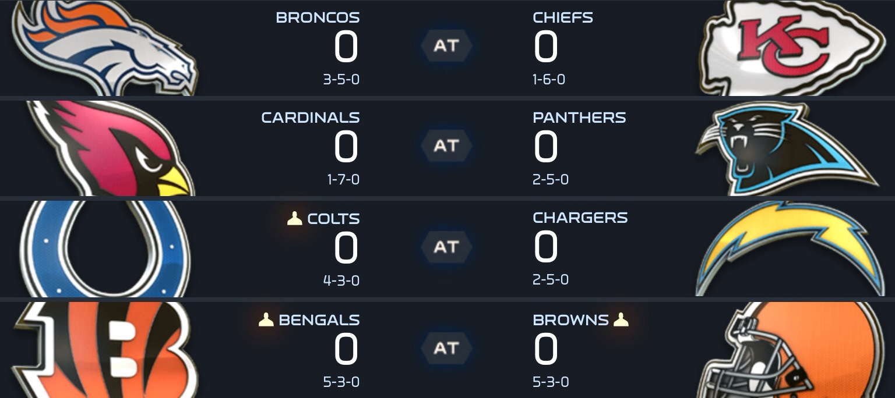
Task: Click the Chiefs arrowhead logo
Action: pos(792,48)
